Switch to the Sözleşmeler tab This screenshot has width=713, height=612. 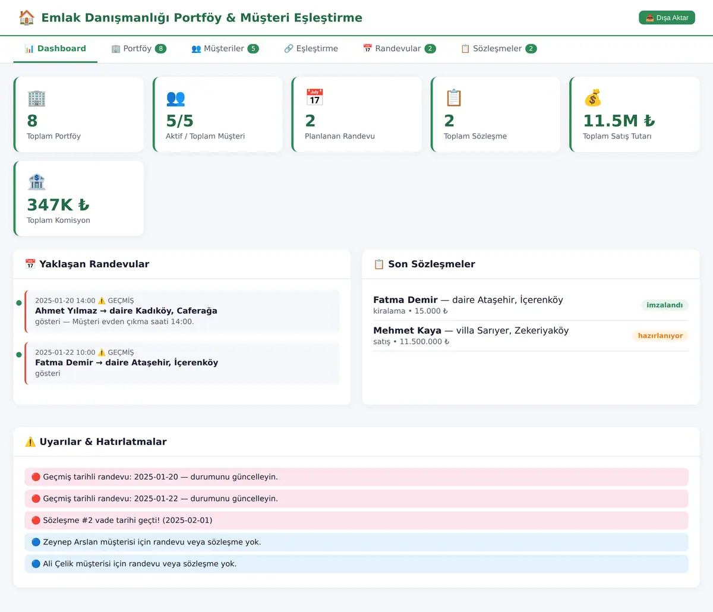point(499,49)
